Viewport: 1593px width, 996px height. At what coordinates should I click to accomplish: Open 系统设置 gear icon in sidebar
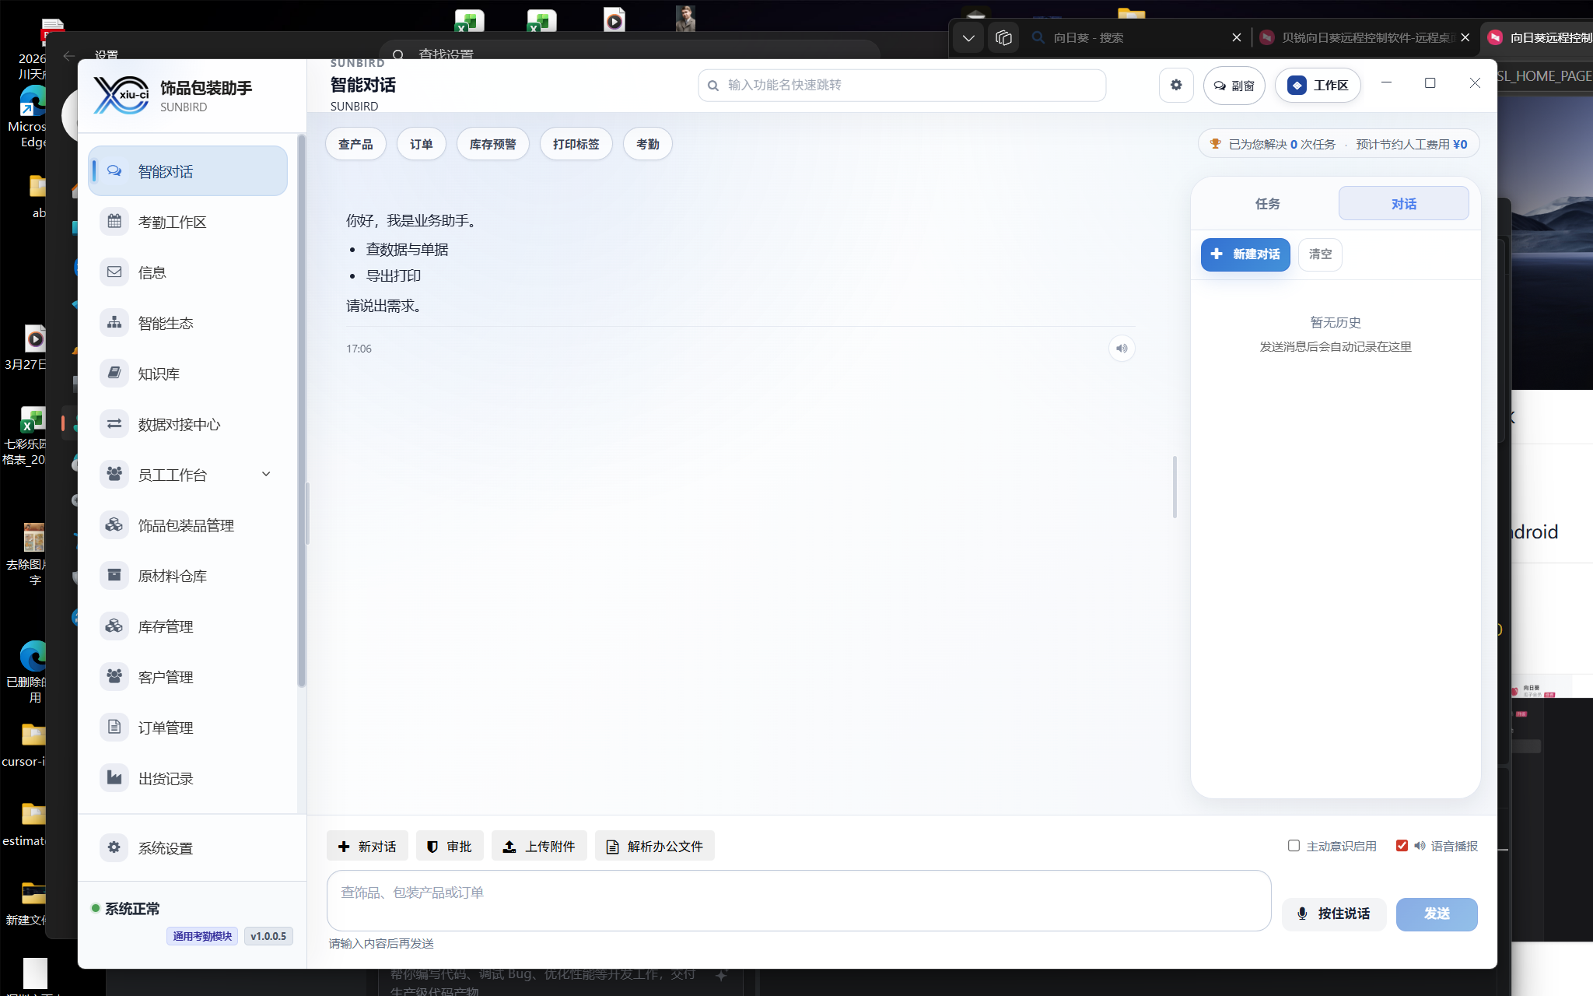click(114, 847)
